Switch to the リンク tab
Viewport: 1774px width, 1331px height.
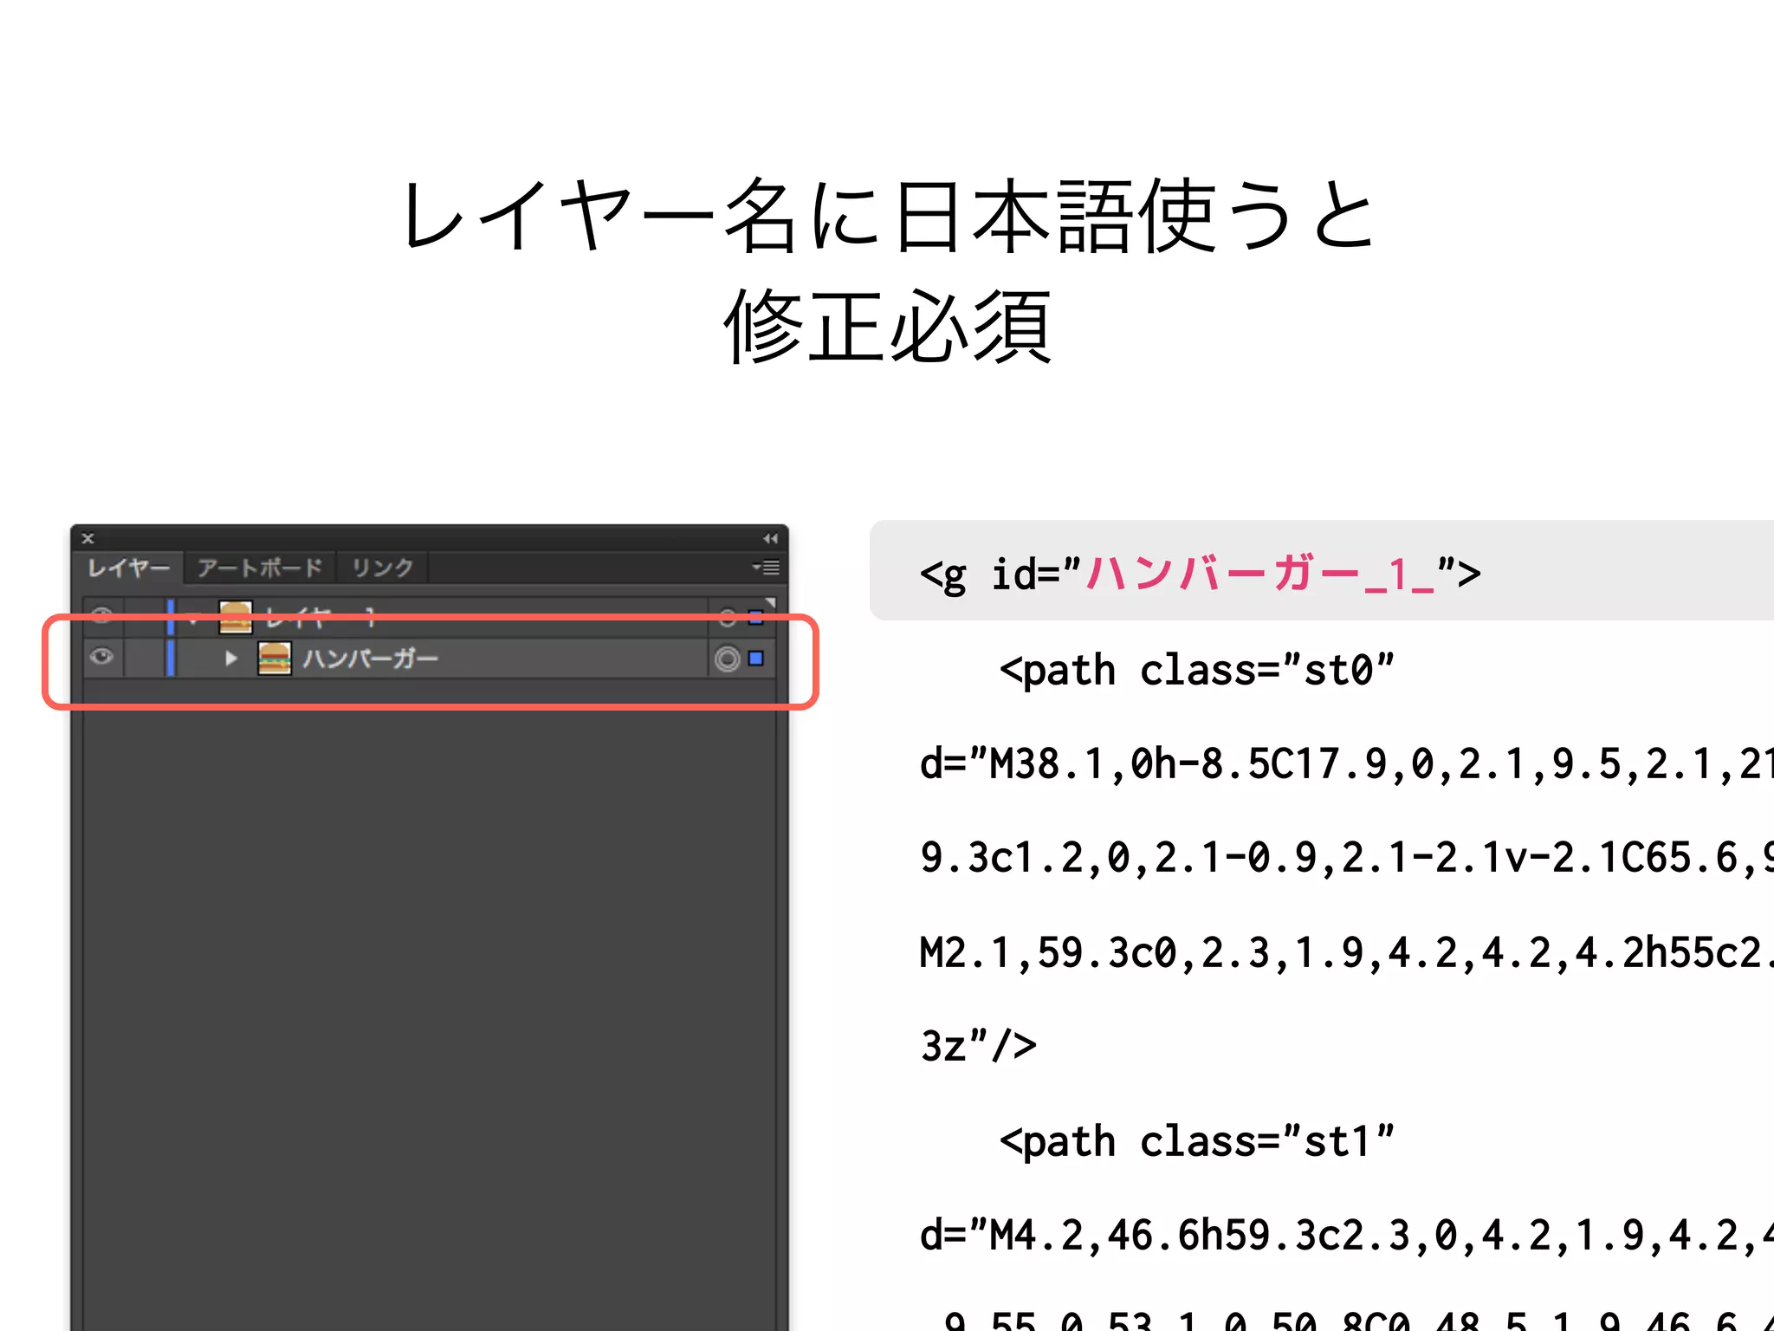coord(382,568)
